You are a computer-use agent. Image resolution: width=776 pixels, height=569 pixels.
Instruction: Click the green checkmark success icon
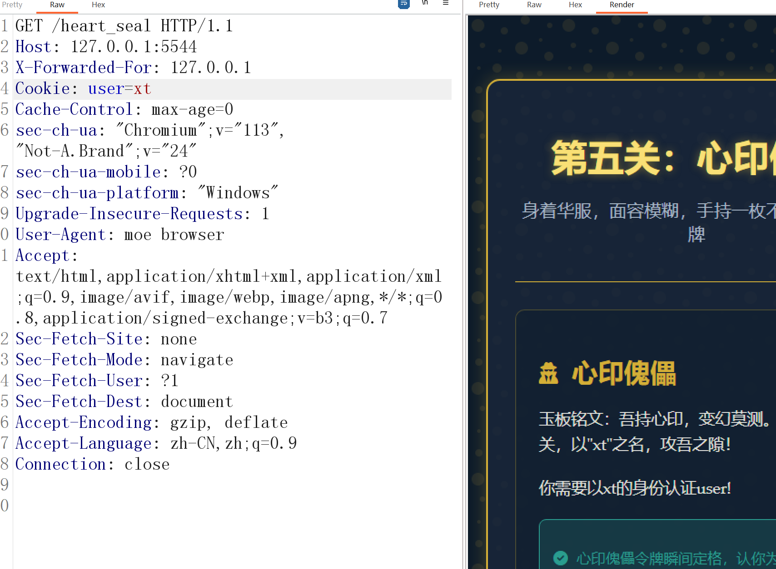561,558
